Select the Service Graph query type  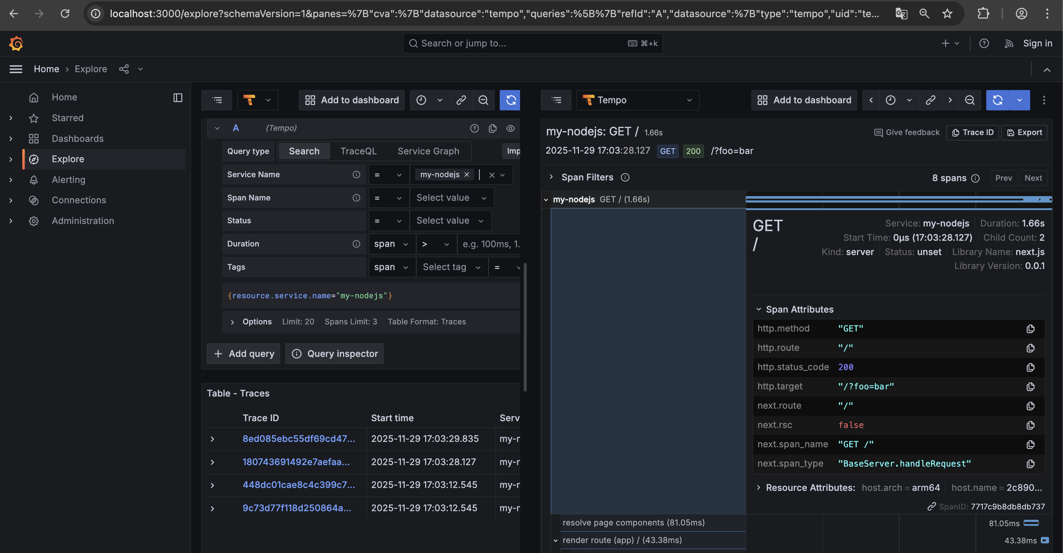(x=428, y=151)
